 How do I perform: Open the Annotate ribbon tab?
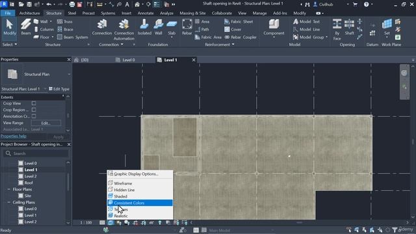(146, 13)
